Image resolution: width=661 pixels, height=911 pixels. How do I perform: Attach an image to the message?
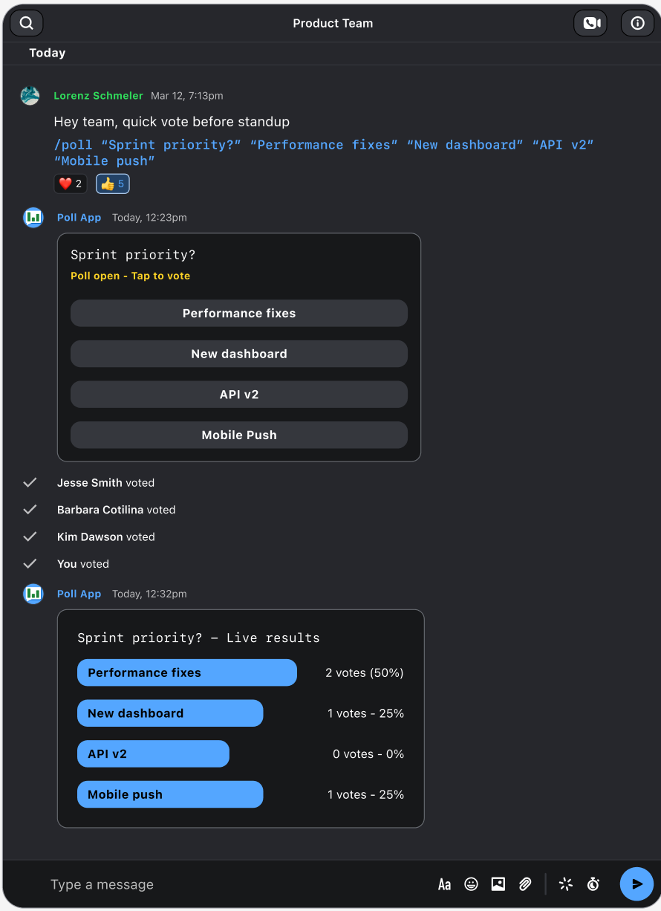498,884
